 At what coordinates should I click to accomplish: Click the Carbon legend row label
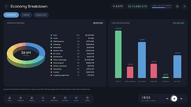[56, 72]
